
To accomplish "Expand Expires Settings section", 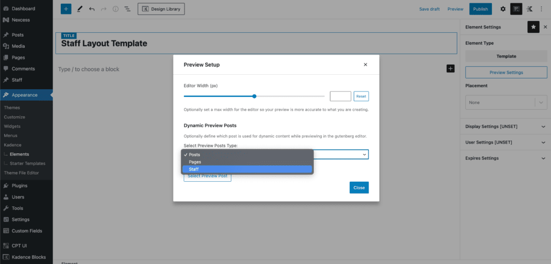I will point(506,158).
